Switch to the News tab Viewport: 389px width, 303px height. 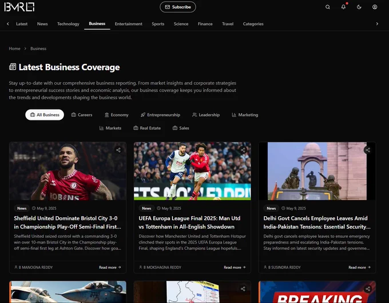click(42, 24)
